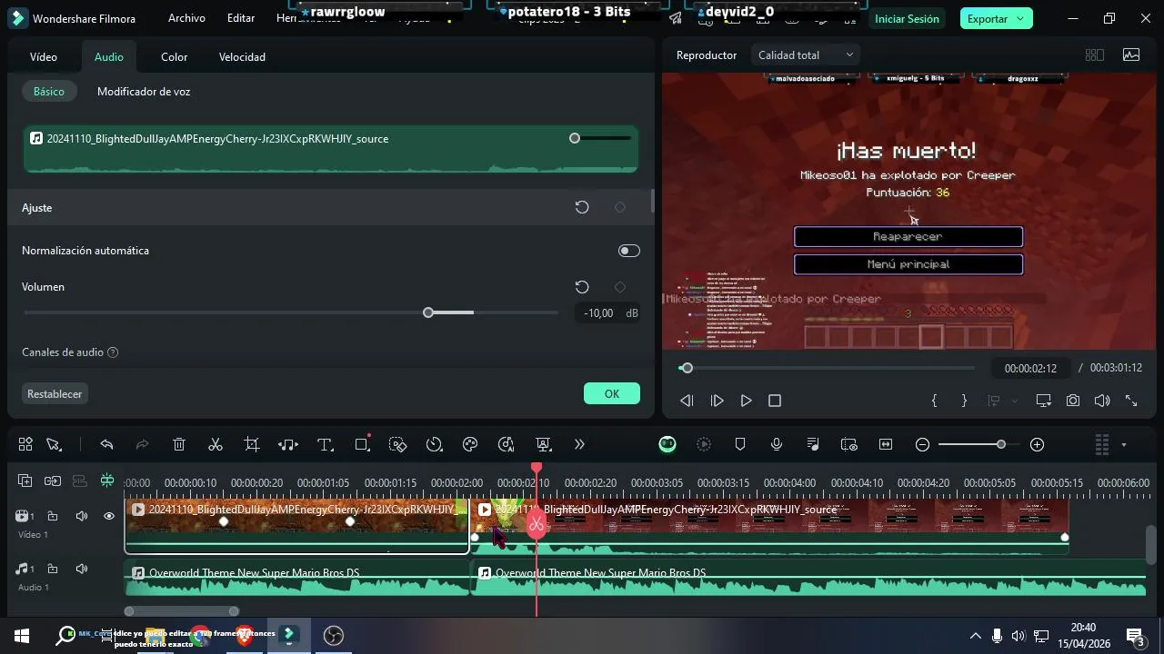Stop playback in the player

pyautogui.click(x=775, y=401)
